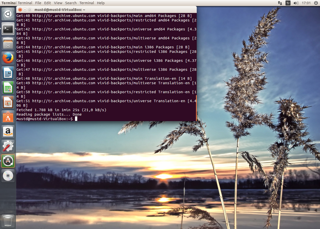Open the Edit menu
The width and height of the screenshot is (320, 229).
(47, 3)
